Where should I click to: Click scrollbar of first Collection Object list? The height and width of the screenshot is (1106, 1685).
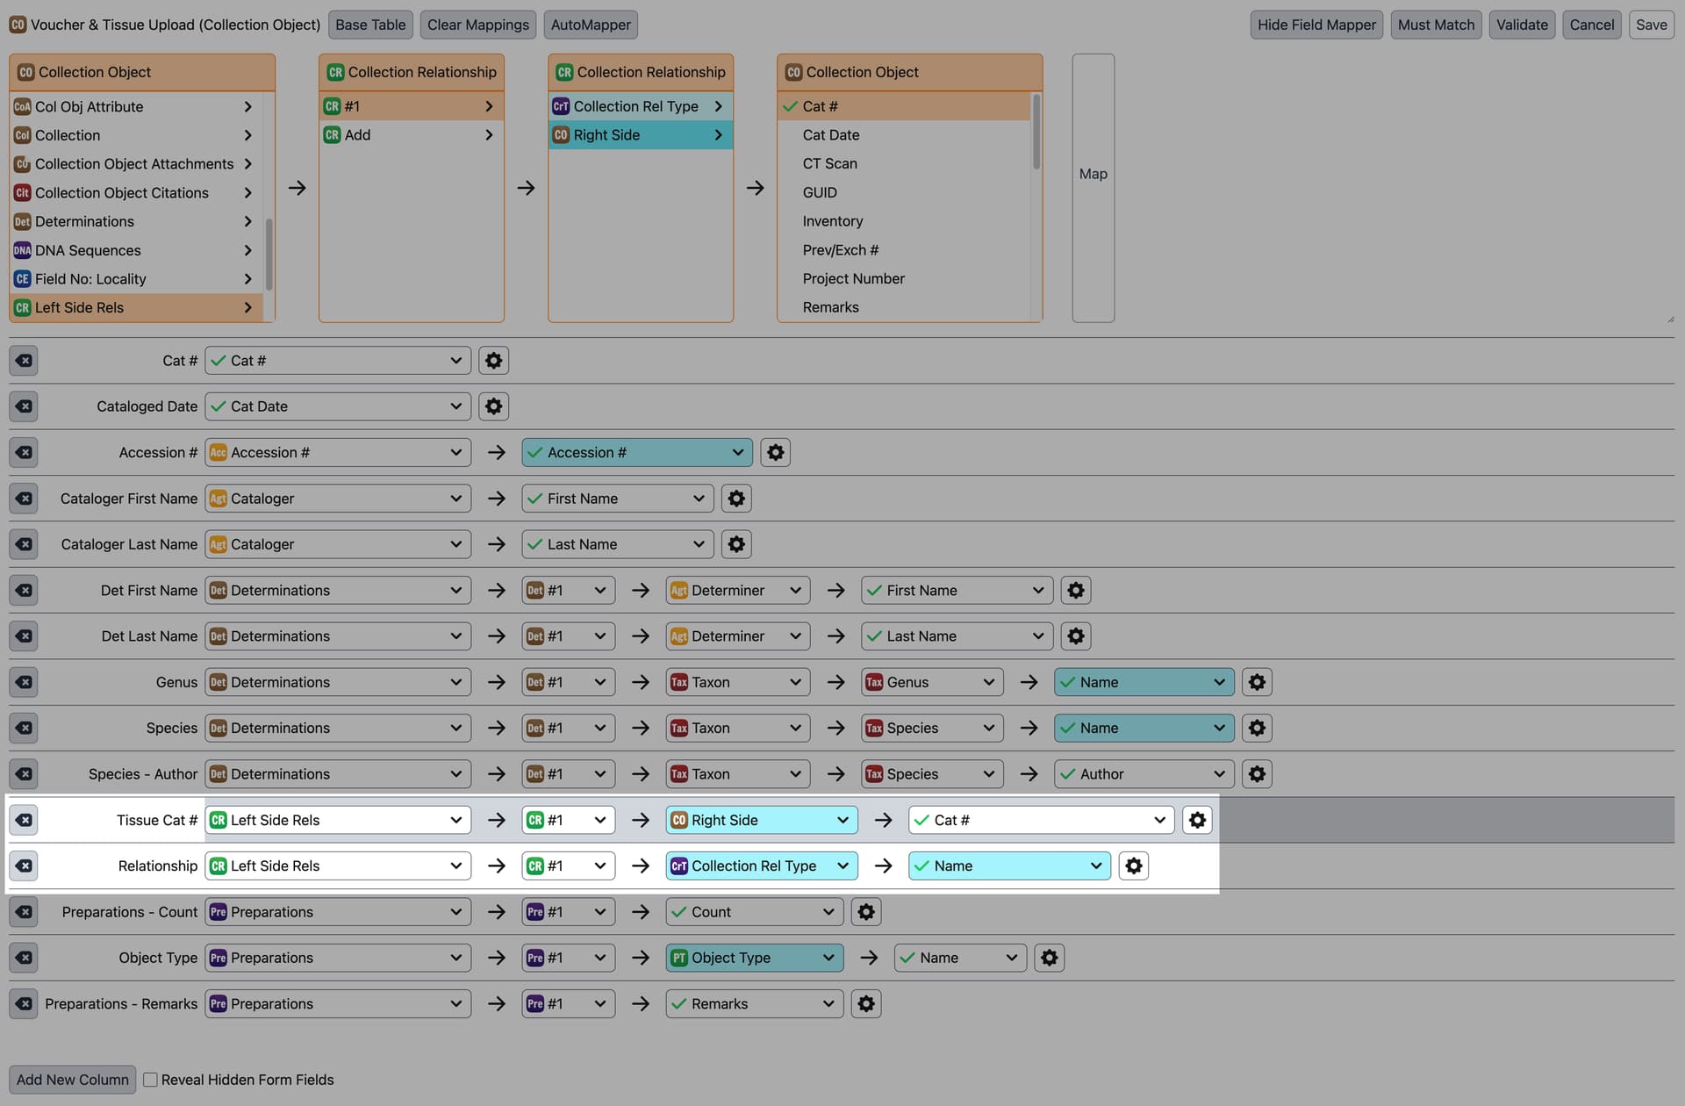tap(269, 254)
